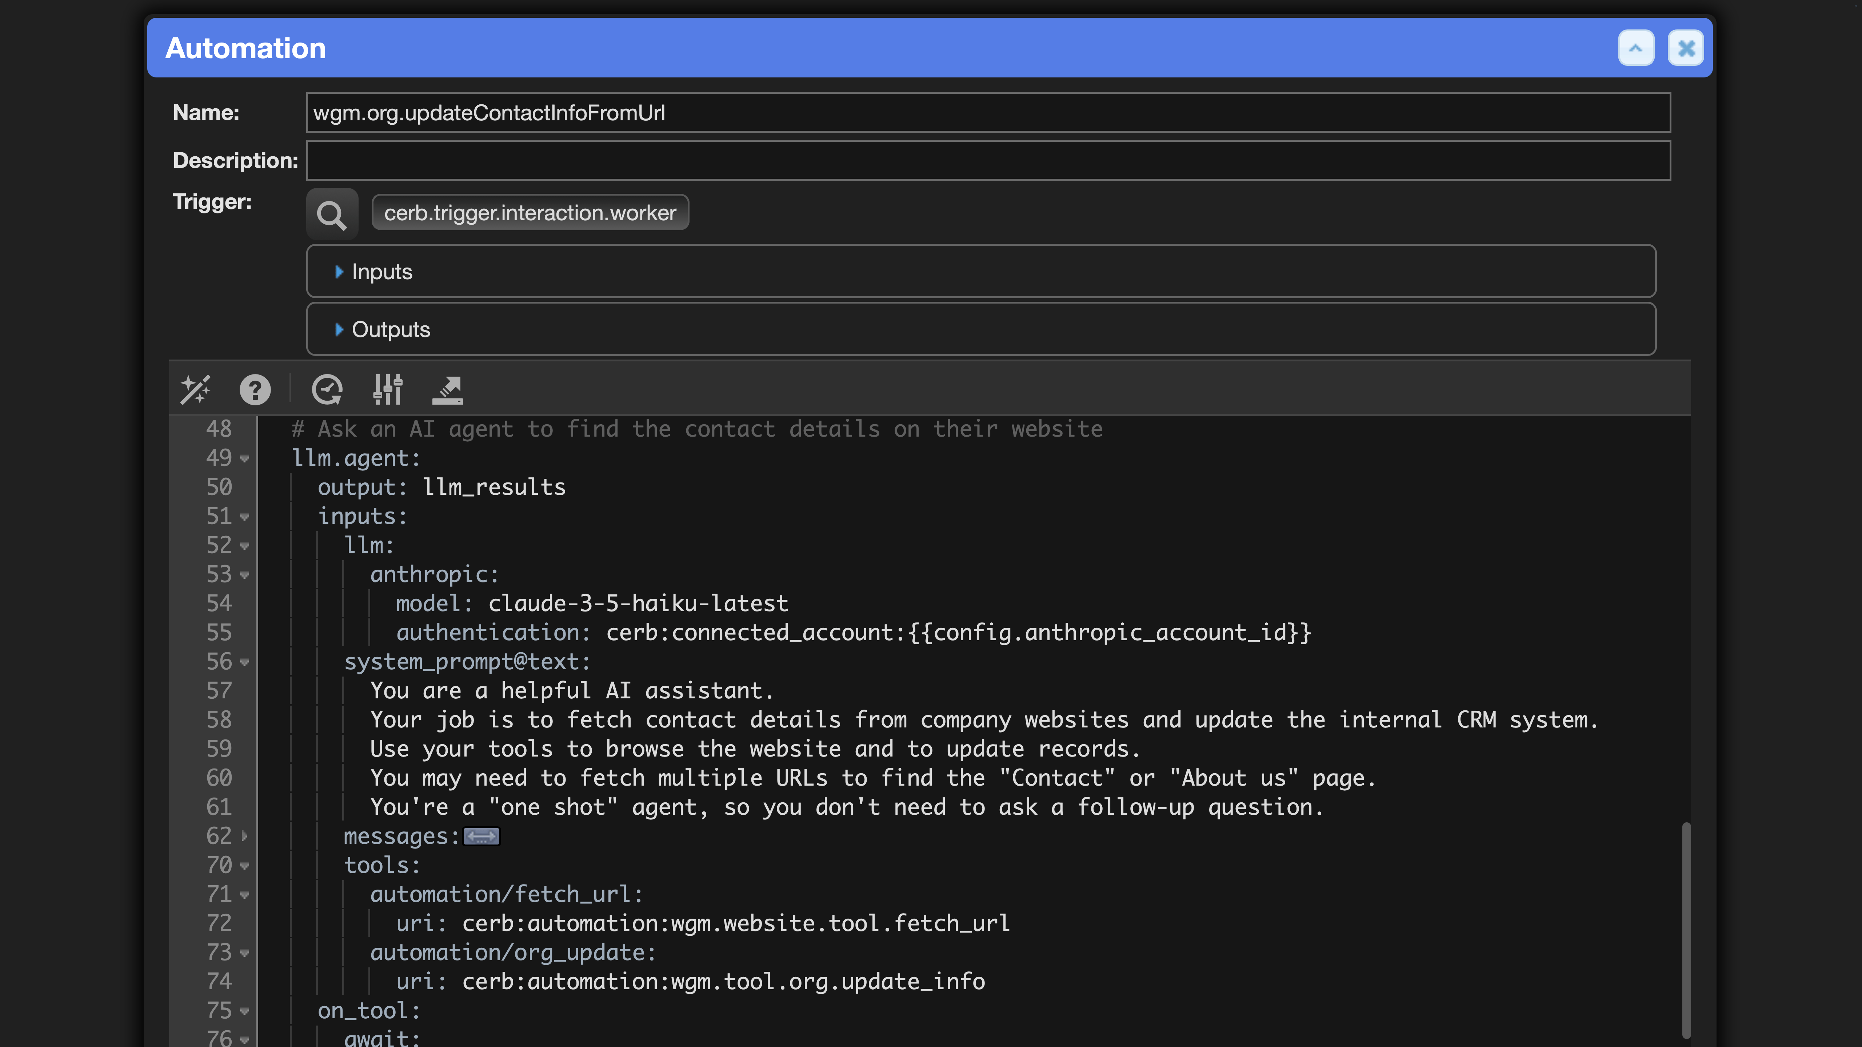Image resolution: width=1862 pixels, height=1047 pixels.
Task: Click the 'Automation' dialog title
Action: [246, 48]
